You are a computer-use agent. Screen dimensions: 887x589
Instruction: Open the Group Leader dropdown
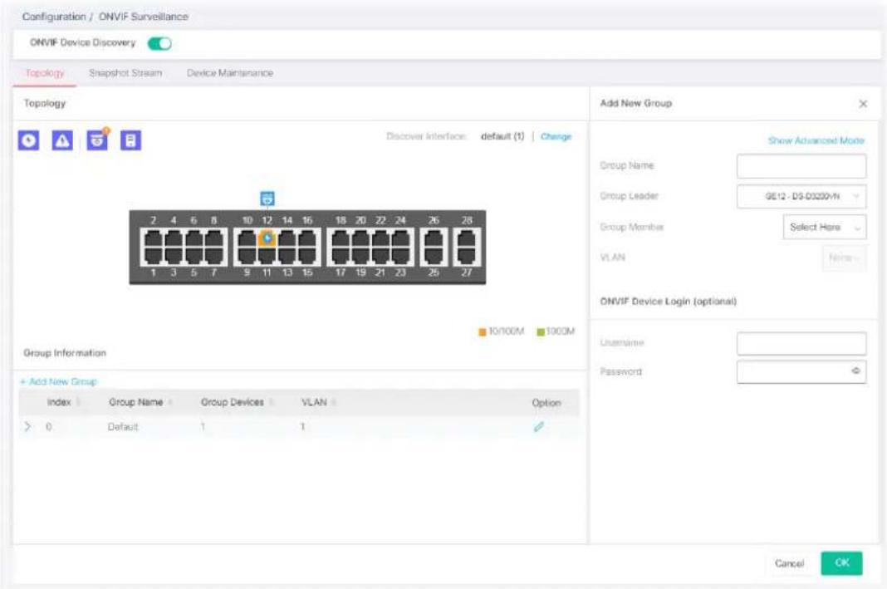click(x=801, y=196)
